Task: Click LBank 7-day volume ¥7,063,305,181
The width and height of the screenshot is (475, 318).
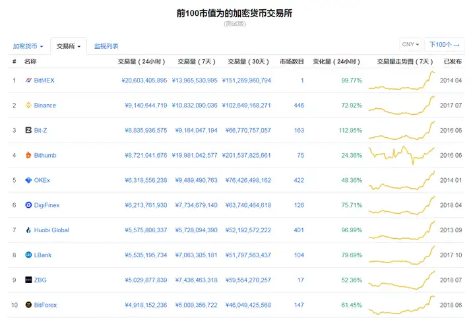Action: pos(197,255)
